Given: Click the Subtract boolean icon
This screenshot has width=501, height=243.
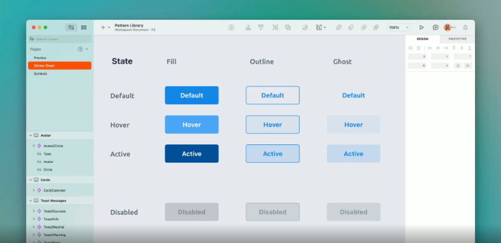Looking at the screenshot, I should [351, 27].
